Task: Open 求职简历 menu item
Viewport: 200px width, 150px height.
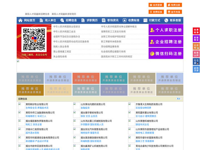Action: (x=92, y=20)
